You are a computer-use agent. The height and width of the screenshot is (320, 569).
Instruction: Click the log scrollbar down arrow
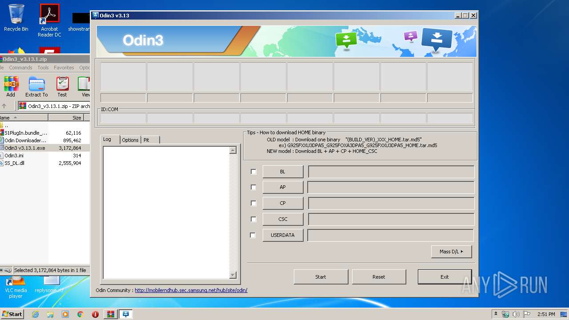[x=233, y=275]
